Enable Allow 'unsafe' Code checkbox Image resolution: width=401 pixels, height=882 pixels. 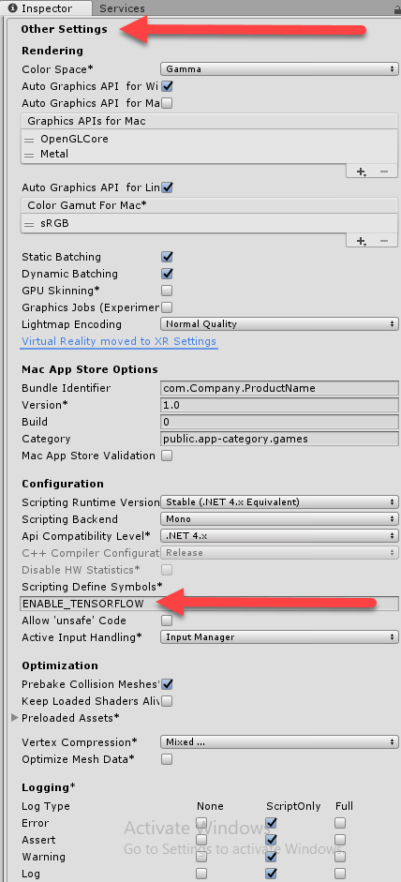167,620
